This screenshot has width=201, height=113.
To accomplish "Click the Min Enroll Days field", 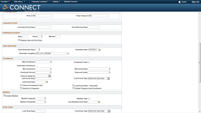I will 99,69.
